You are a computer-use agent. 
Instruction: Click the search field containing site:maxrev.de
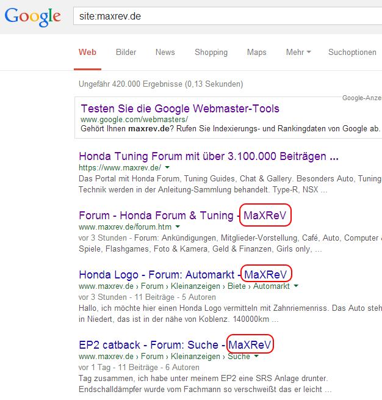228,16
